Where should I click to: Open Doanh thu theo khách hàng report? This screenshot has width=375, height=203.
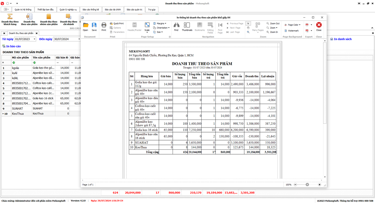pos(10,19)
